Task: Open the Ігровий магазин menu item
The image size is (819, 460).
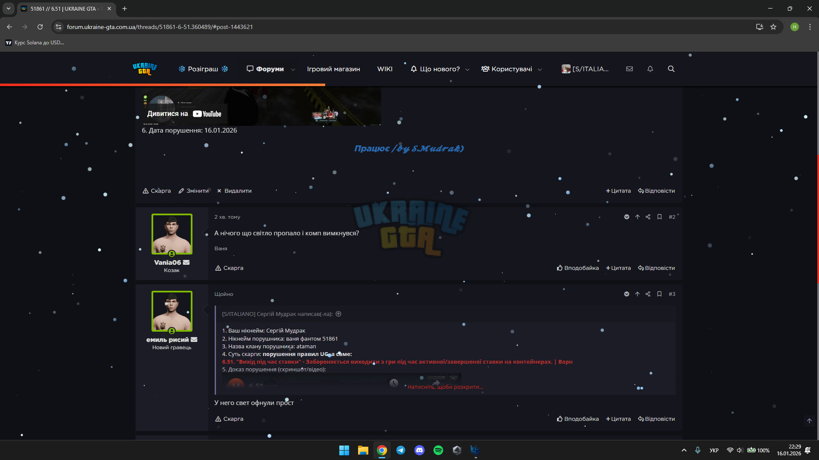Action: tap(333, 69)
